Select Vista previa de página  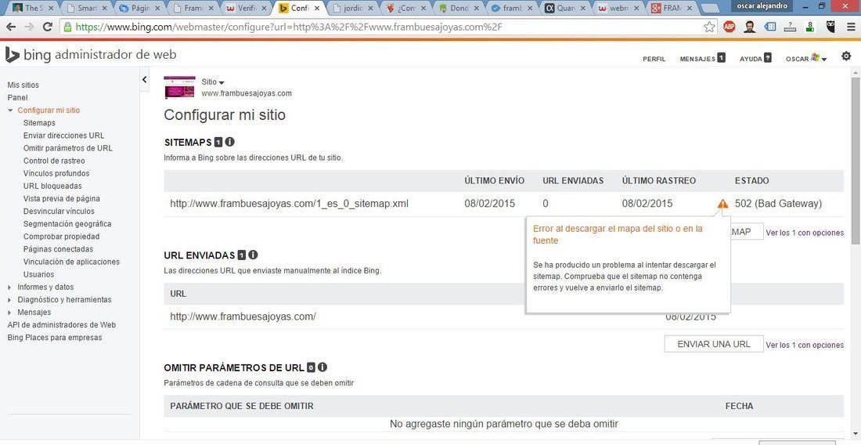coord(62,199)
